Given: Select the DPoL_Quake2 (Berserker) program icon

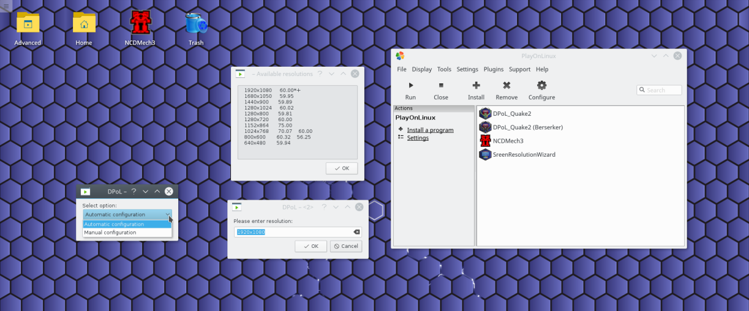Looking at the screenshot, I should 485,127.
